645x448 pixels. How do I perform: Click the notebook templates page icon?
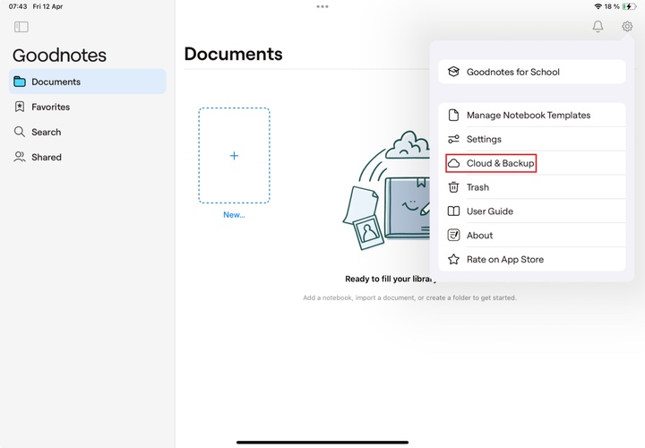click(453, 116)
